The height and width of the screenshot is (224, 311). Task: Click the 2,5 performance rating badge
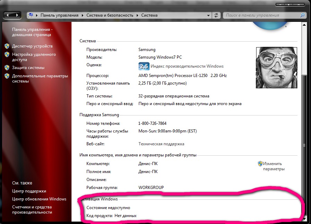coord(144,66)
